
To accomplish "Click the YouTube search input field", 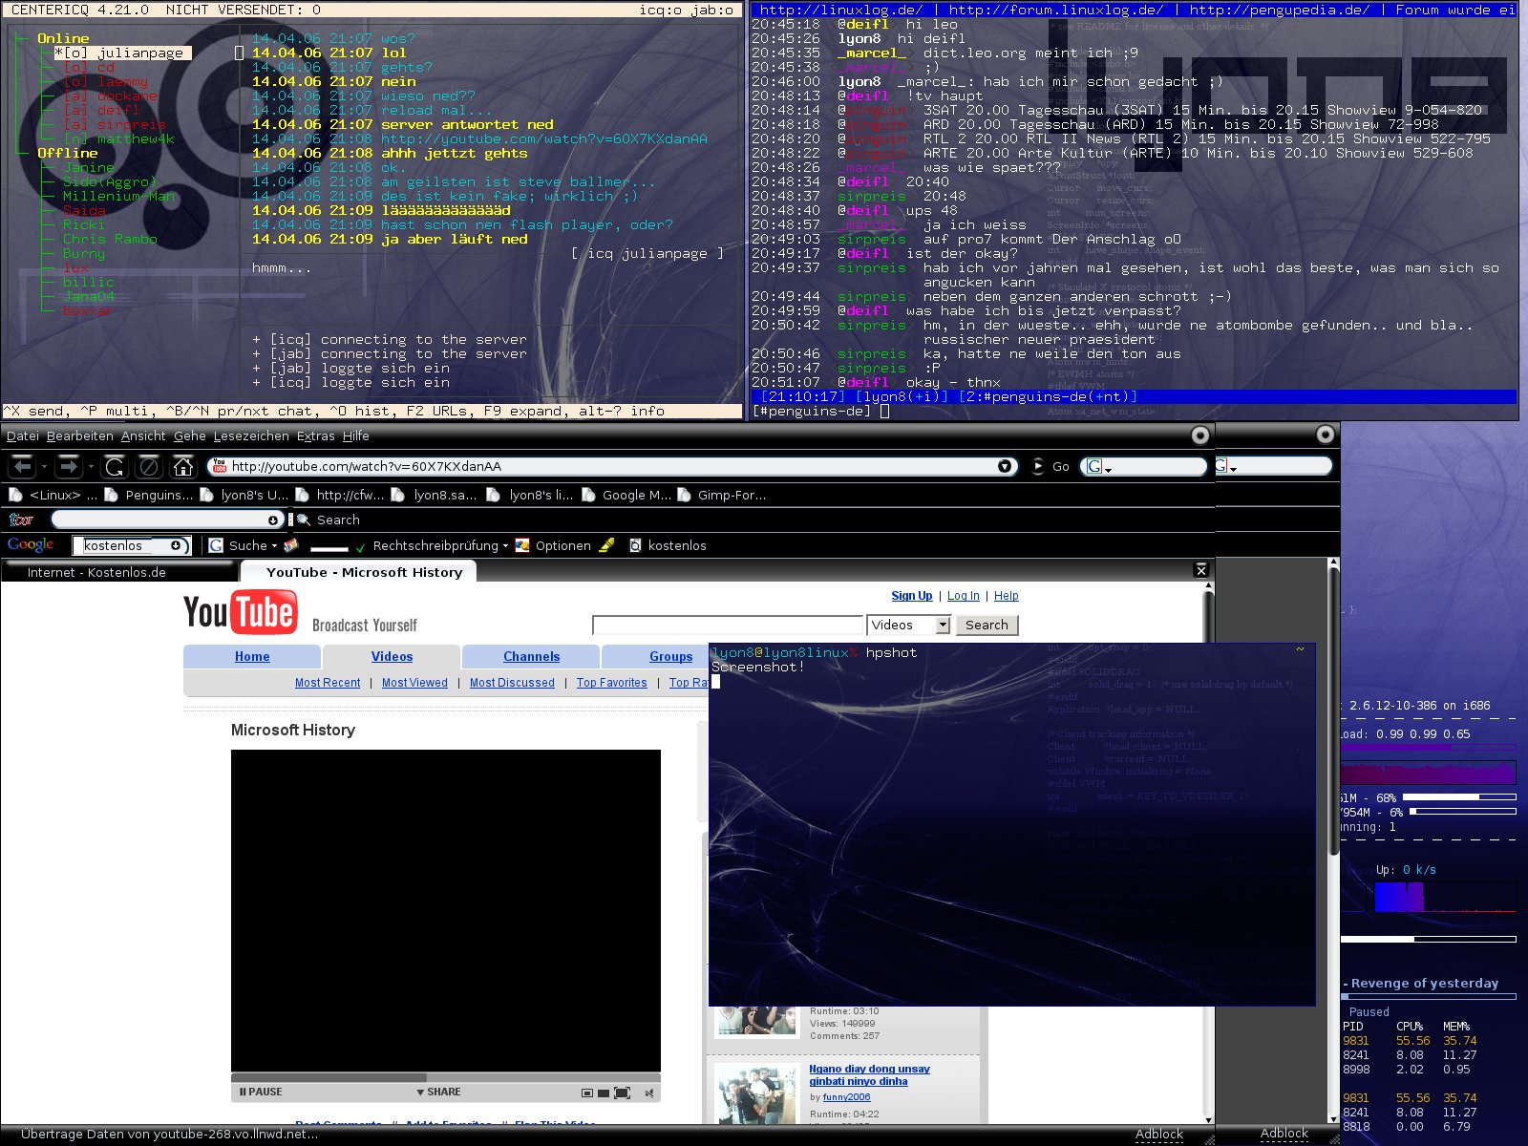I will point(727,625).
